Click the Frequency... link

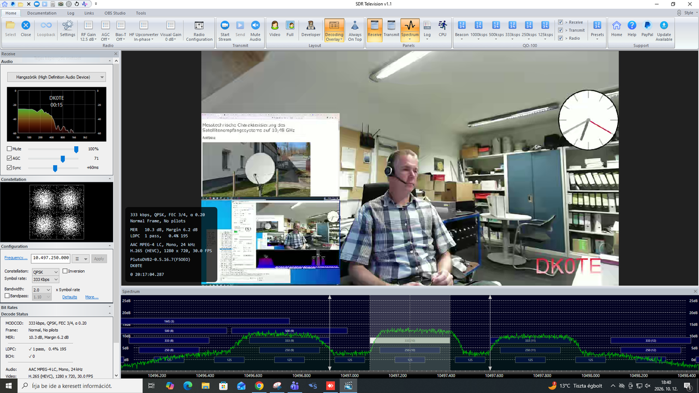[16, 258]
